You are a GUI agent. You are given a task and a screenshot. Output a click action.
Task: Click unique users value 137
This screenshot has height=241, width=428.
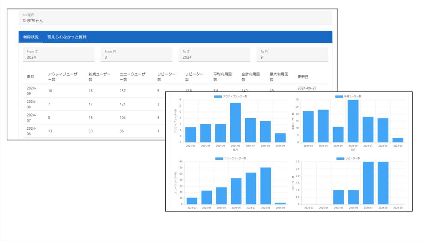[122, 91]
